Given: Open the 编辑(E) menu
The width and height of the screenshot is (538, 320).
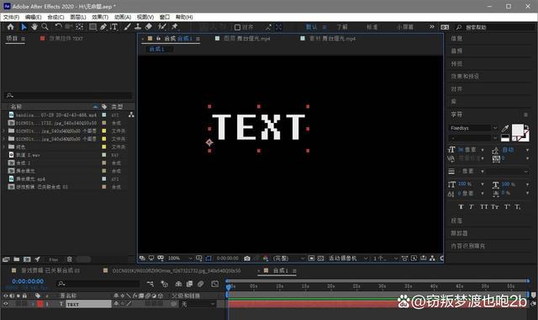Looking at the screenshot, I should [34, 17].
